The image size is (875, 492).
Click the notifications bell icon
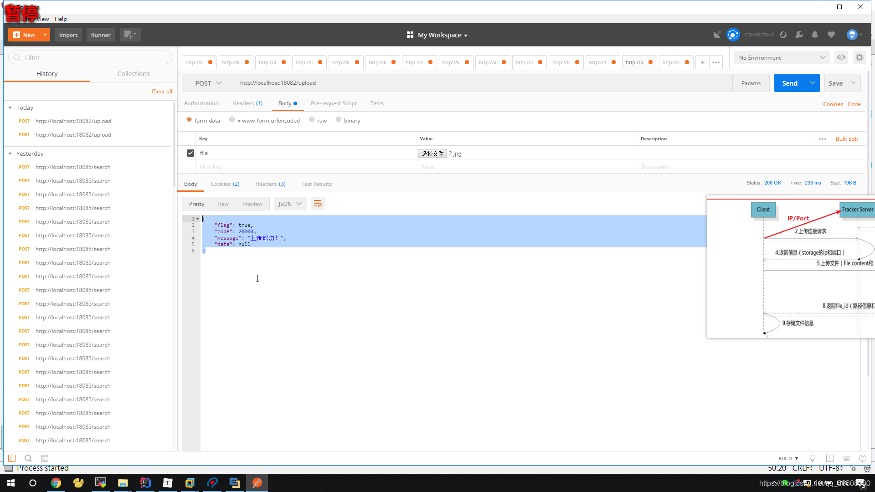coord(815,35)
